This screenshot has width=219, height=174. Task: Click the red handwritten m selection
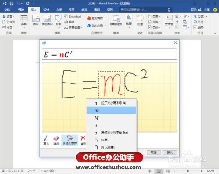[x=112, y=85]
